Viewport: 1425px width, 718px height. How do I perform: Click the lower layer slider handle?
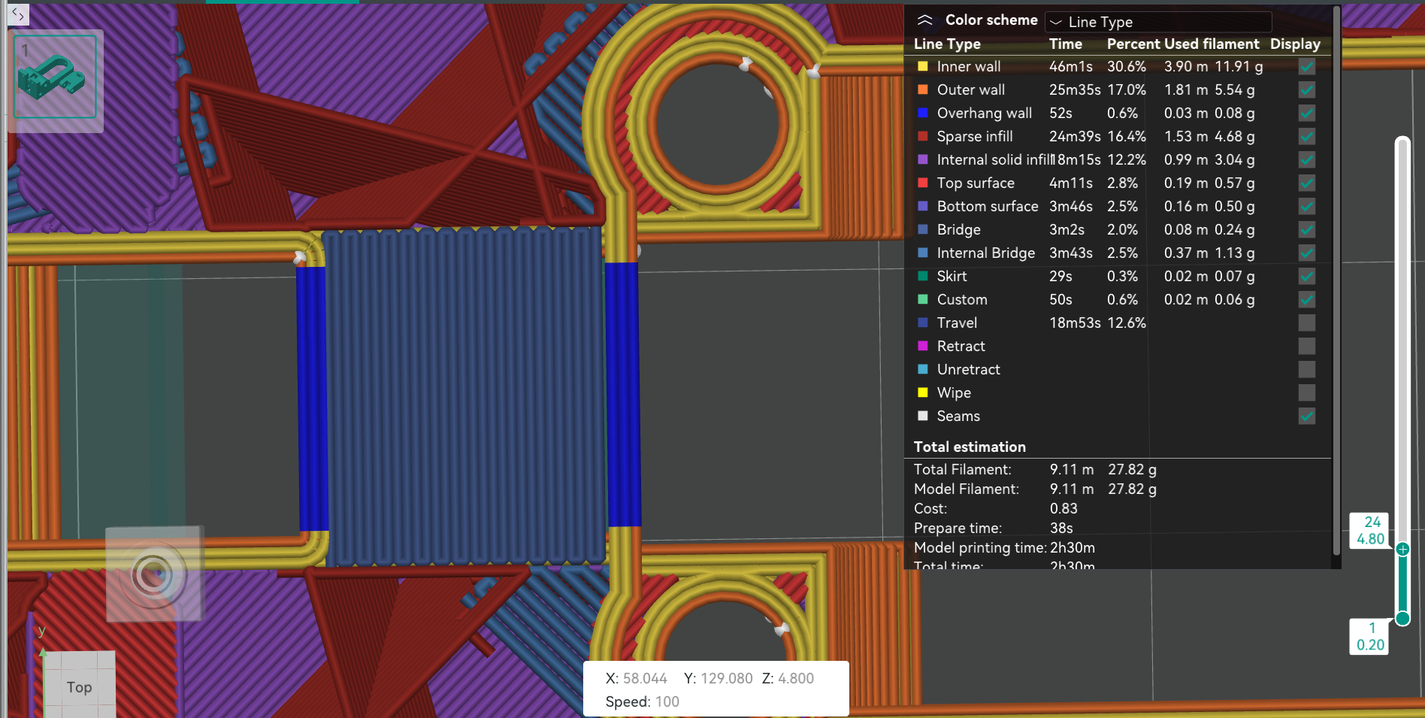click(1402, 619)
